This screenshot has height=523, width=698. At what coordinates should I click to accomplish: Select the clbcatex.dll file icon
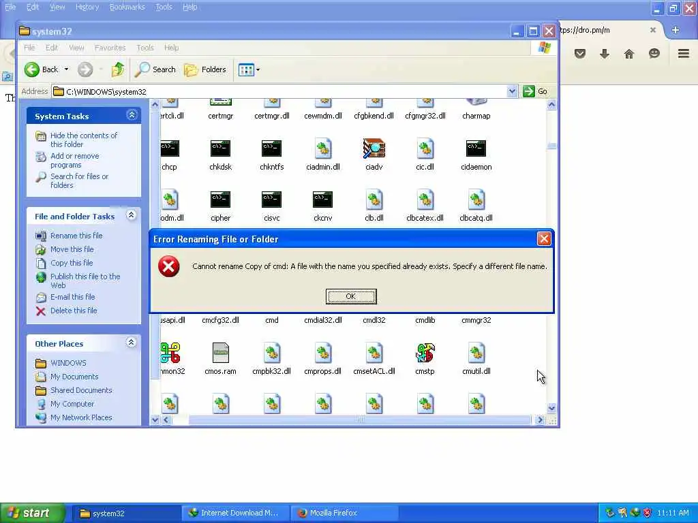click(x=425, y=200)
